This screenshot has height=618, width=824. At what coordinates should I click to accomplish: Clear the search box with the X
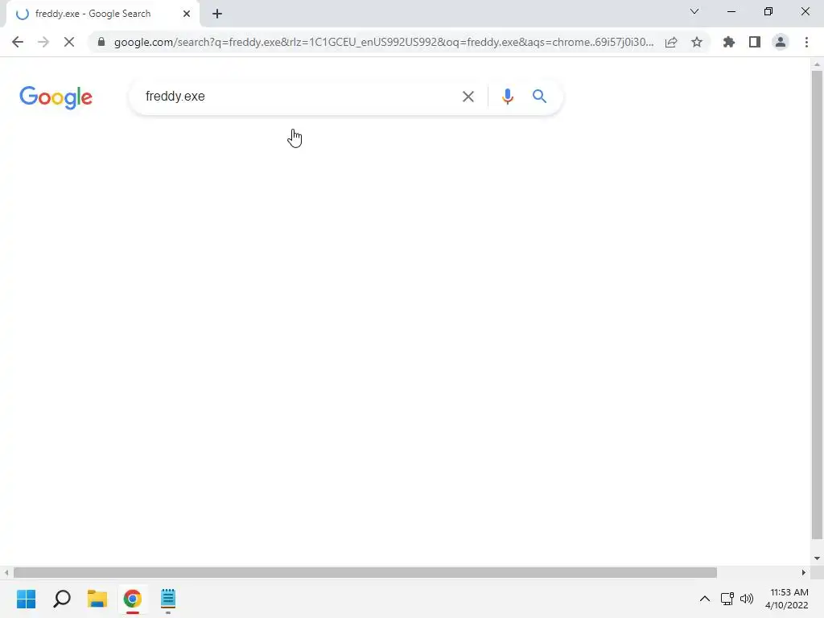(x=468, y=97)
